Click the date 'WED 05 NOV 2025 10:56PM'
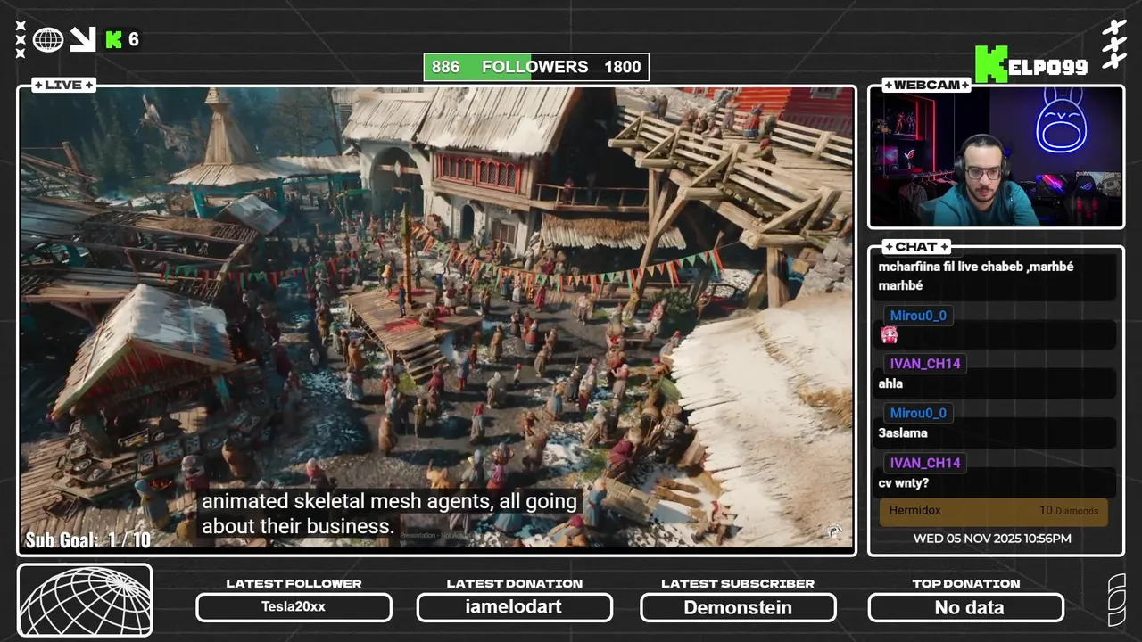 click(x=992, y=539)
